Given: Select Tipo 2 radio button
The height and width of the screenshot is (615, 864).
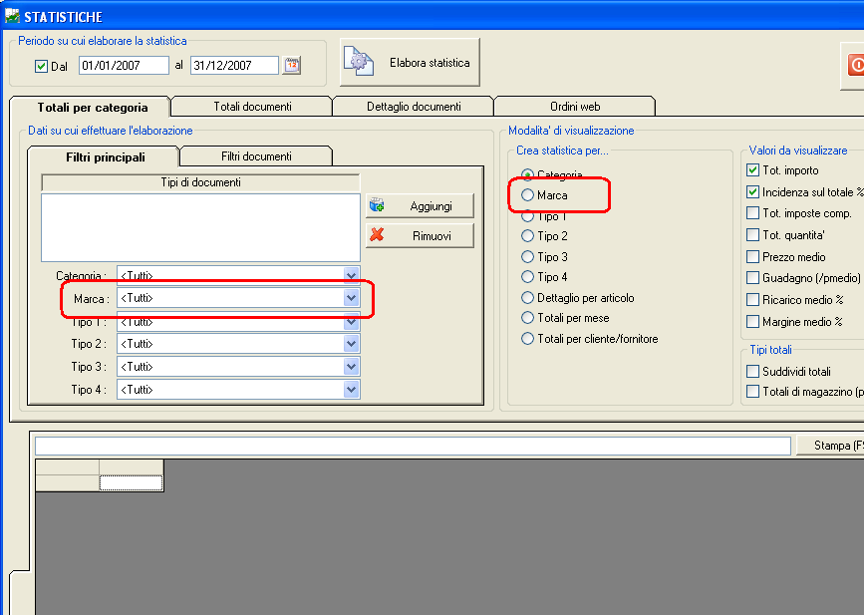Looking at the screenshot, I should tap(527, 236).
